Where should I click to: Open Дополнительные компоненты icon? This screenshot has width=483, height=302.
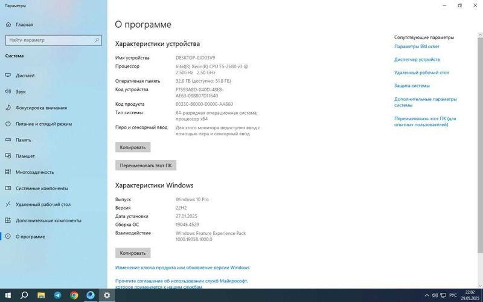[x=8, y=220]
